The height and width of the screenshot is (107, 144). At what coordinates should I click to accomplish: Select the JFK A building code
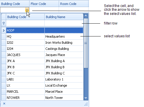[x=25, y=61]
